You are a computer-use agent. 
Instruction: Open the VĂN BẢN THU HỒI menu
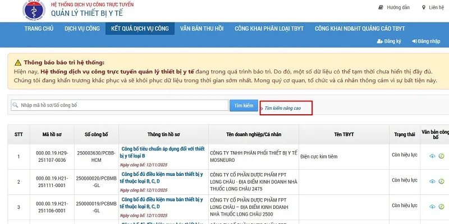point(202,29)
